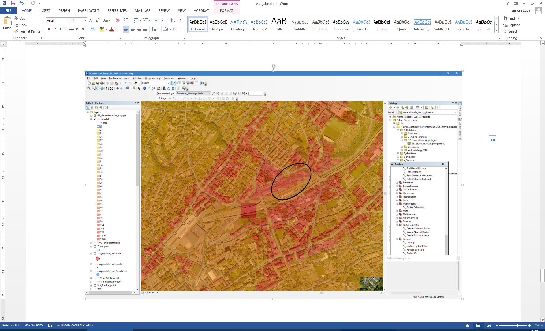Click the Save icon in Quick Access Toolbar
The width and height of the screenshot is (545, 331).
13,3
